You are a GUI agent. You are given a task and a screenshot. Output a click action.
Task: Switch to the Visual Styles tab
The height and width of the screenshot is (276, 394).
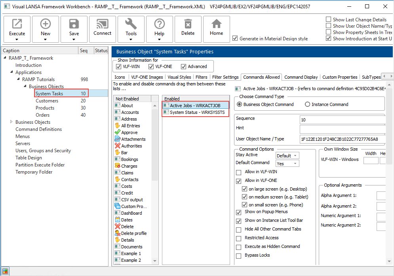click(179, 77)
